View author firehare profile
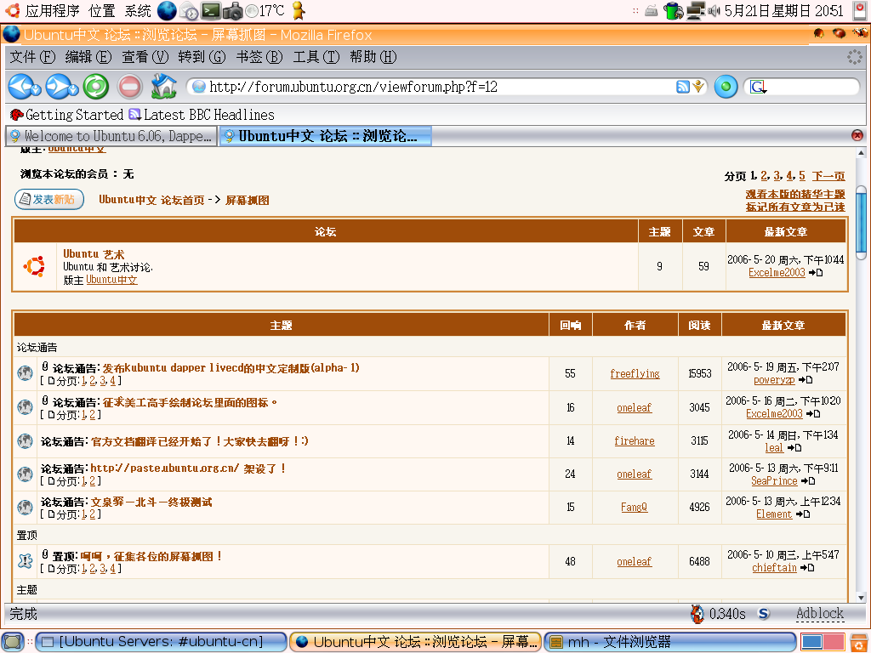The height and width of the screenshot is (653, 871). [x=635, y=441]
